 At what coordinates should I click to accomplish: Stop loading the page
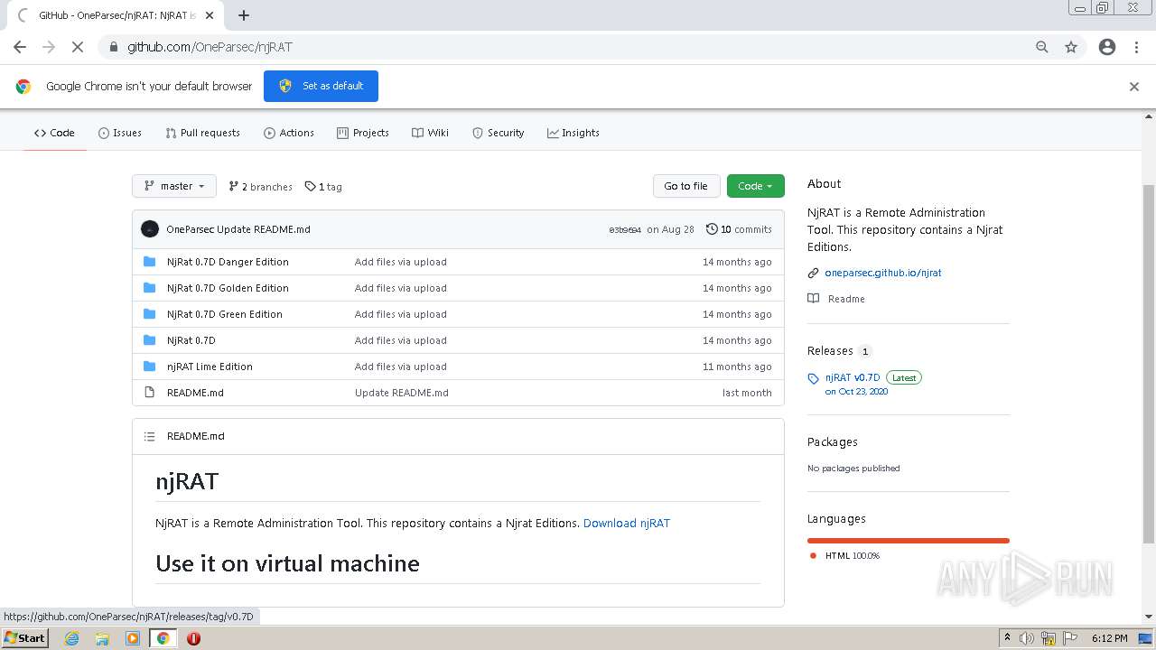tap(78, 47)
